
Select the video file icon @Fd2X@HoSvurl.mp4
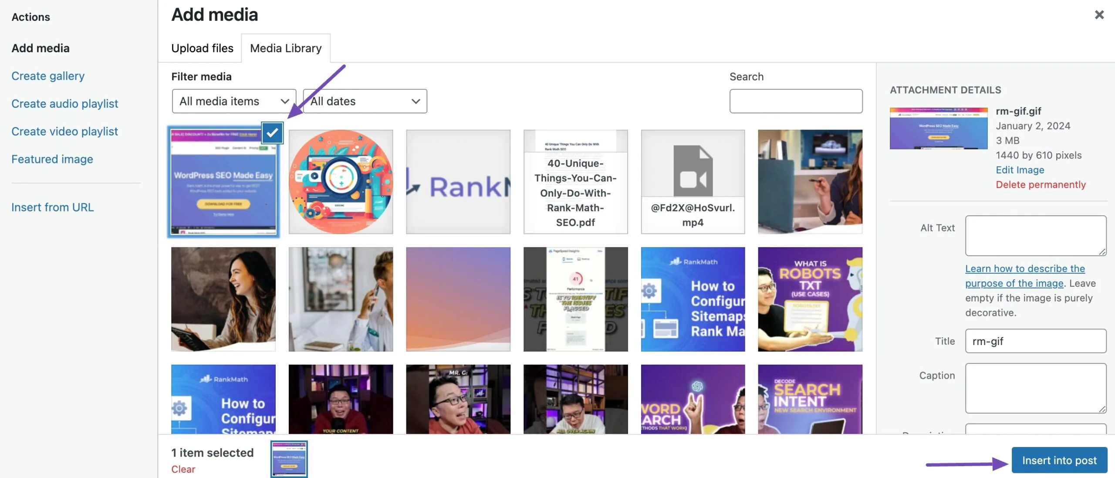[x=693, y=182]
